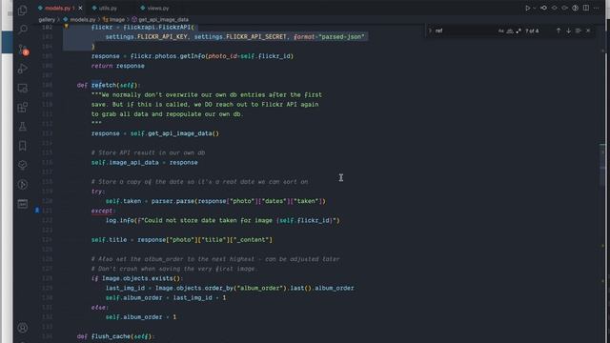Click the get_api_image_data breadcrumb
The image size is (610, 343).
coord(163,19)
